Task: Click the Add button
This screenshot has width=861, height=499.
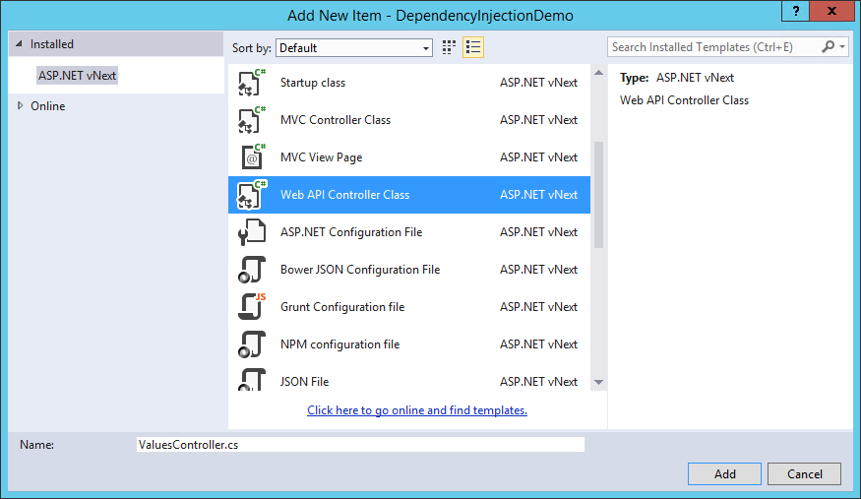Action: [724, 473]
